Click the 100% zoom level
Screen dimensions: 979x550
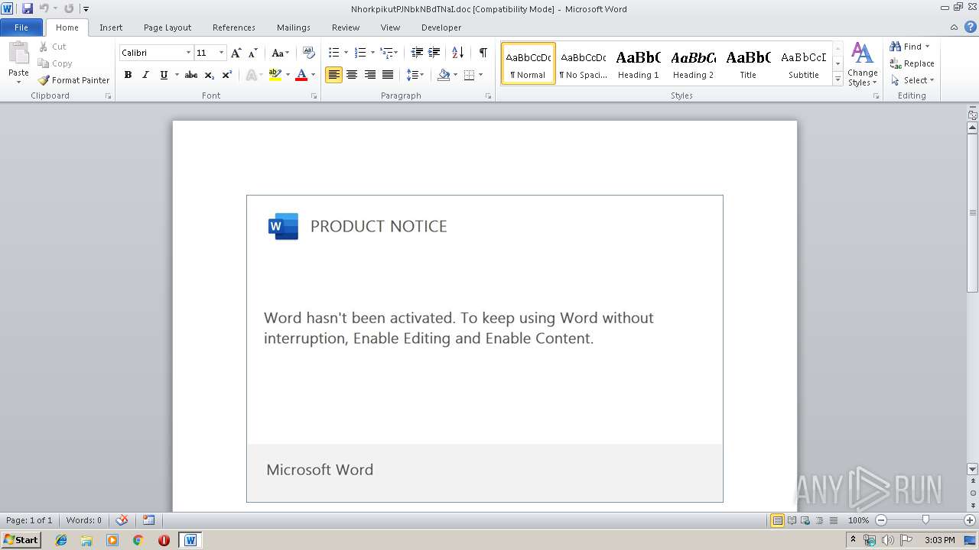point(859,520)
